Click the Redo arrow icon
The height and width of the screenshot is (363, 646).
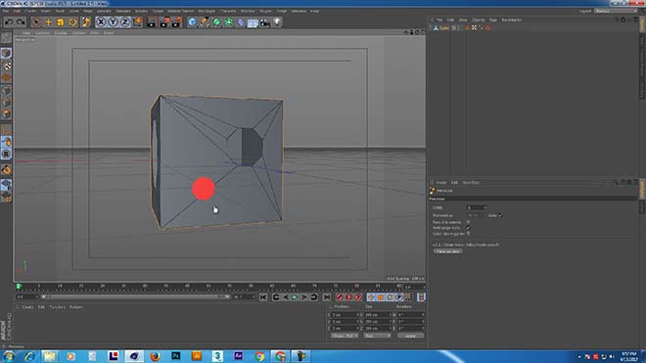tap(21, 23)
